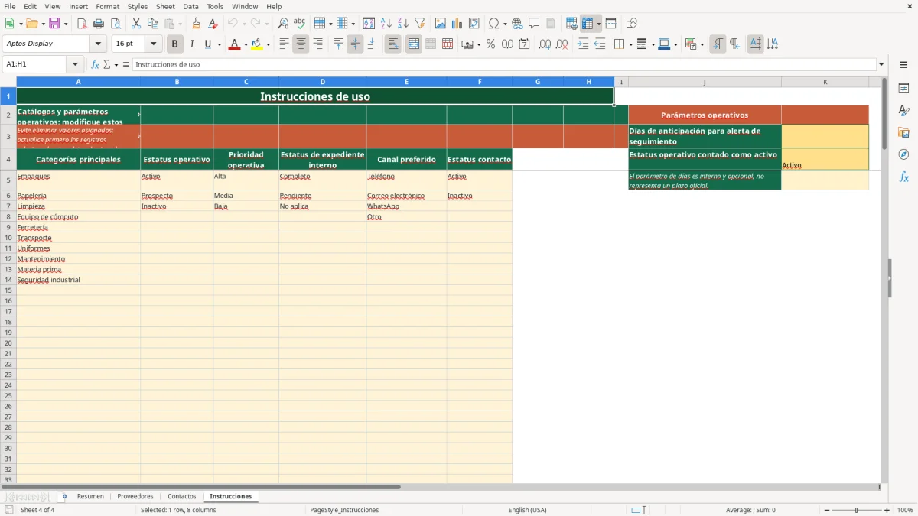The height and width of the screenshot is (516, 918).
Task: Insert hyperlink icon
Action: 517,24
